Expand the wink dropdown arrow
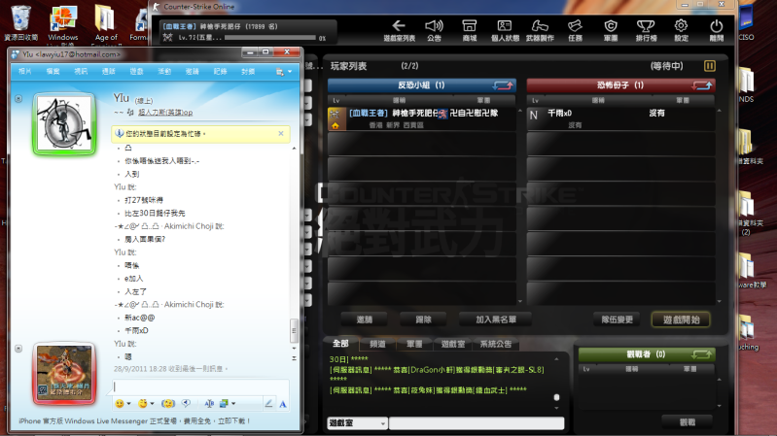Image resolution: width=777 pixels, height=436 pixels. (152, 404)
